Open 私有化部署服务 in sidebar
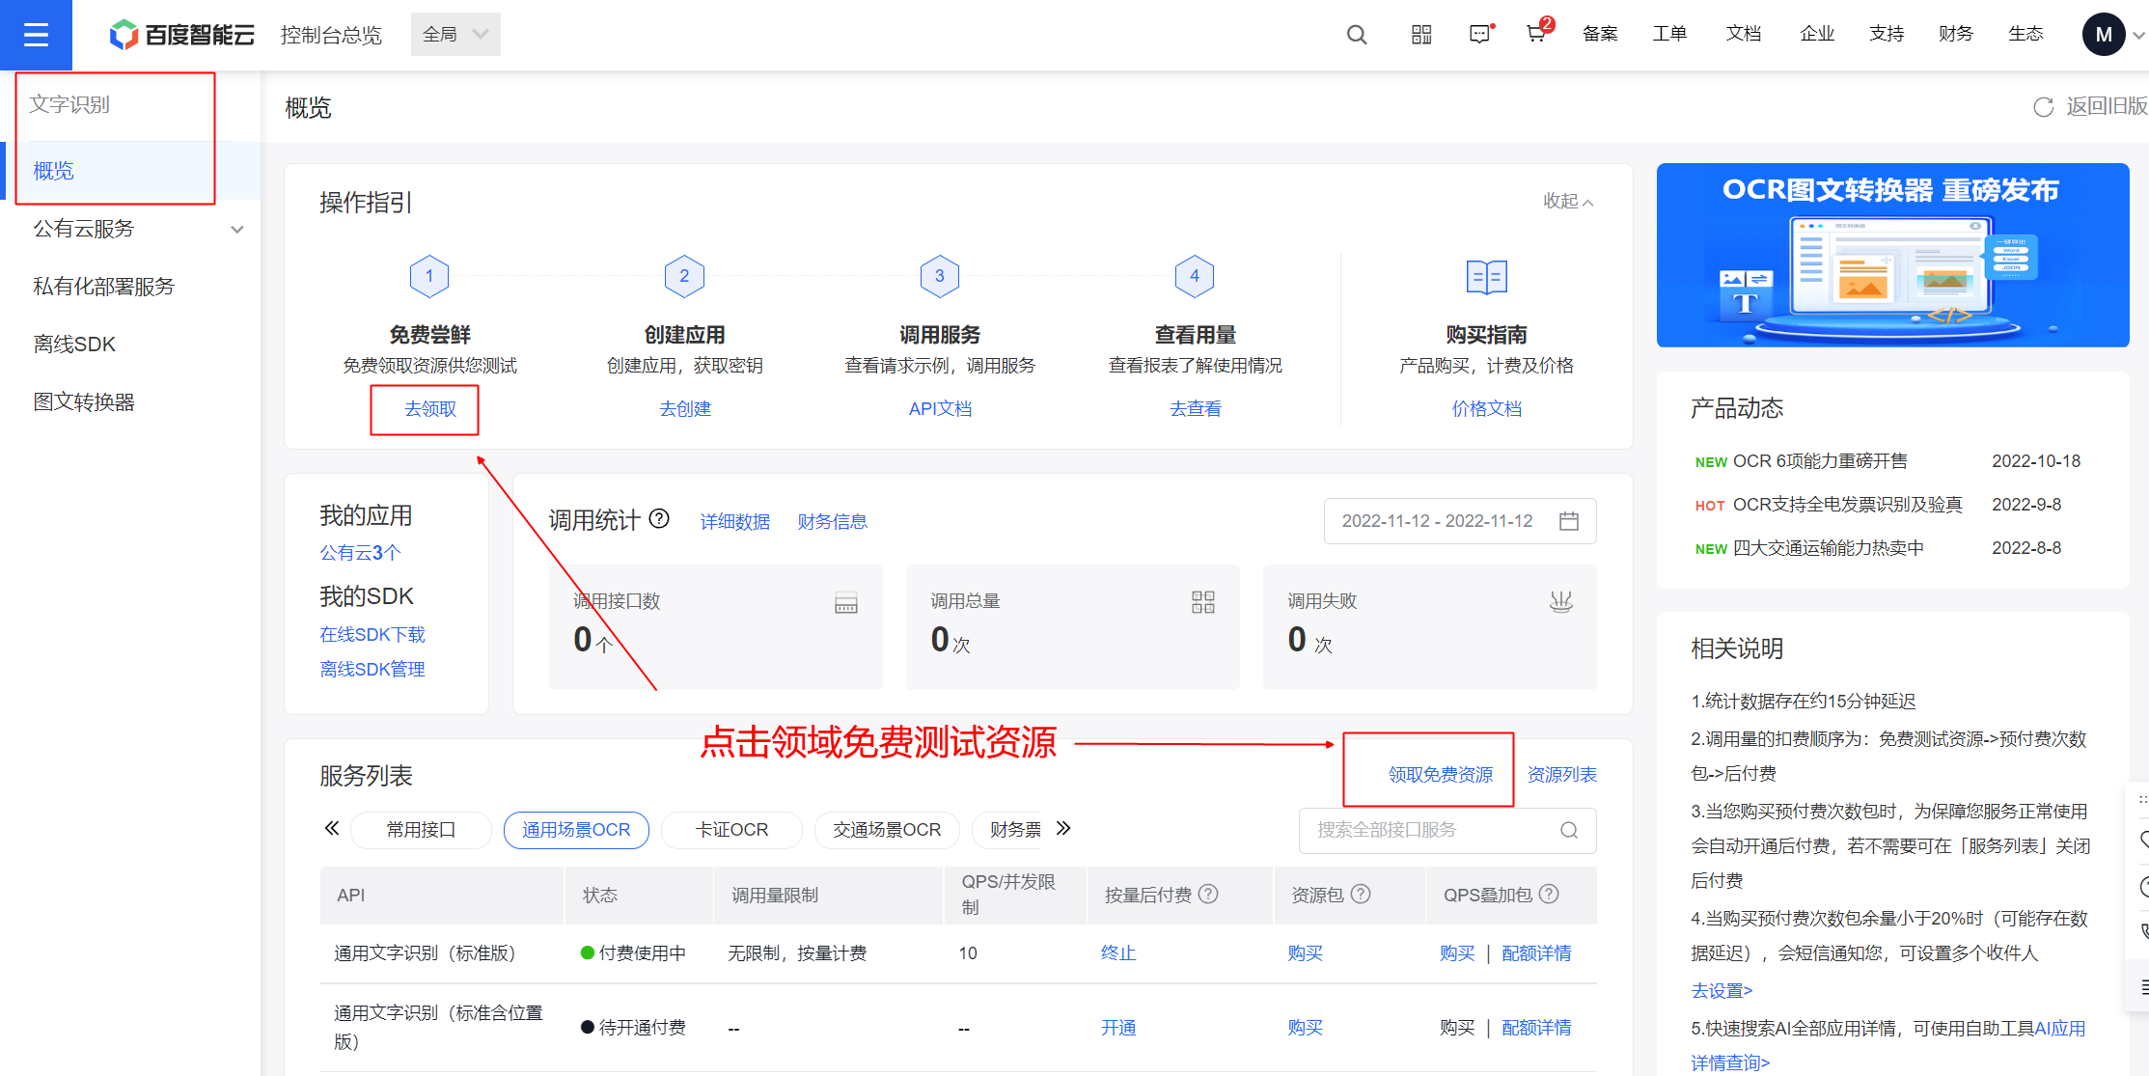The height and width of the screenshot is (1076, 2149). (x=104, y=287)
